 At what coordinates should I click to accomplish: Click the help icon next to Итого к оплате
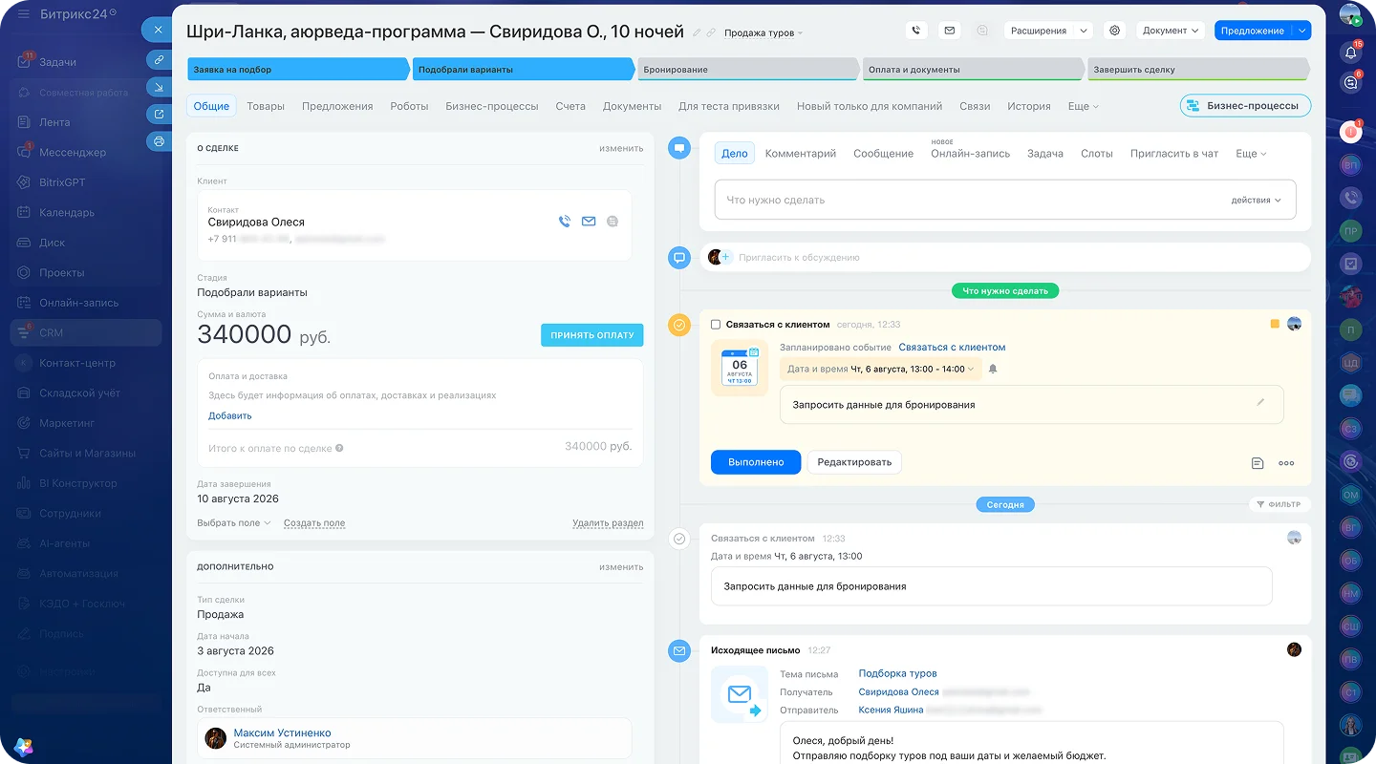pos(339,448)
